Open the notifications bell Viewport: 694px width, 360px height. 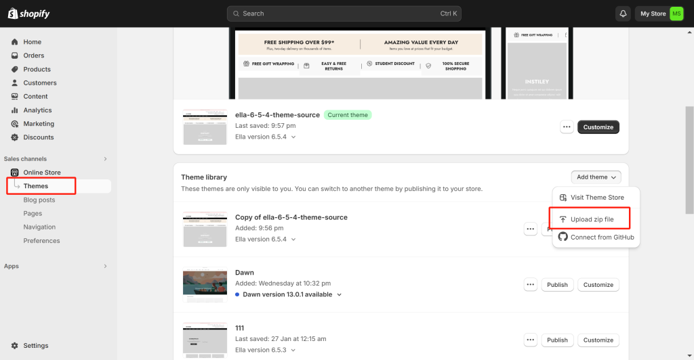point(623,14)
